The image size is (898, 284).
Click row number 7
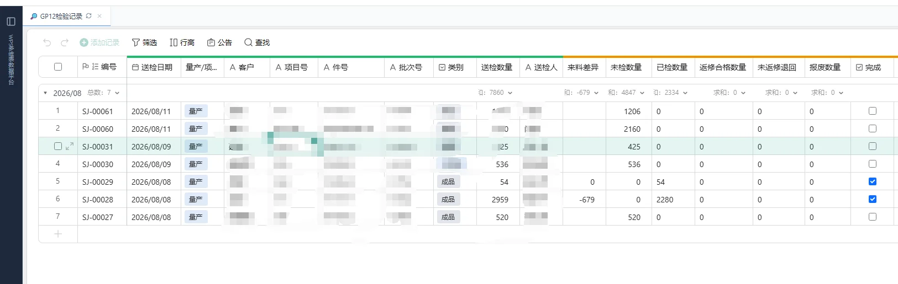coord(57,216)
